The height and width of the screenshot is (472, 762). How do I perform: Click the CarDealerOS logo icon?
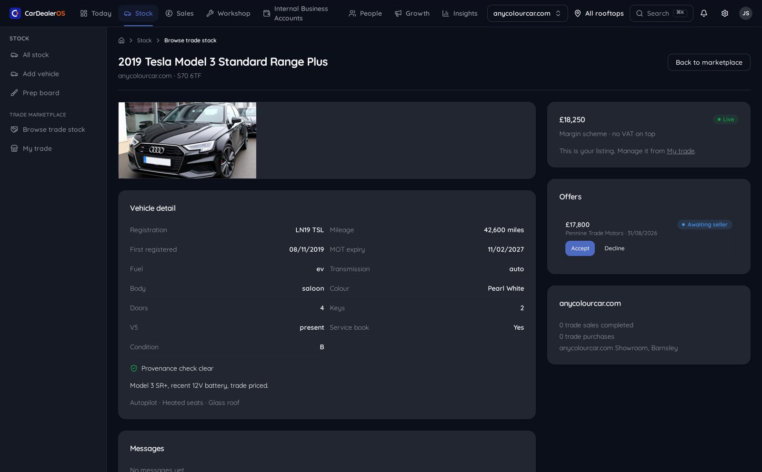pos(15,13)
